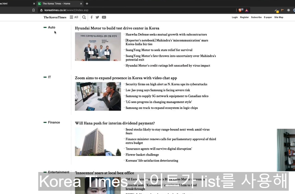Image resolution: width=295 pixels, height=194 pixels.
Task: Open SsangYong Motor state relief article
Action: [159, 50]
